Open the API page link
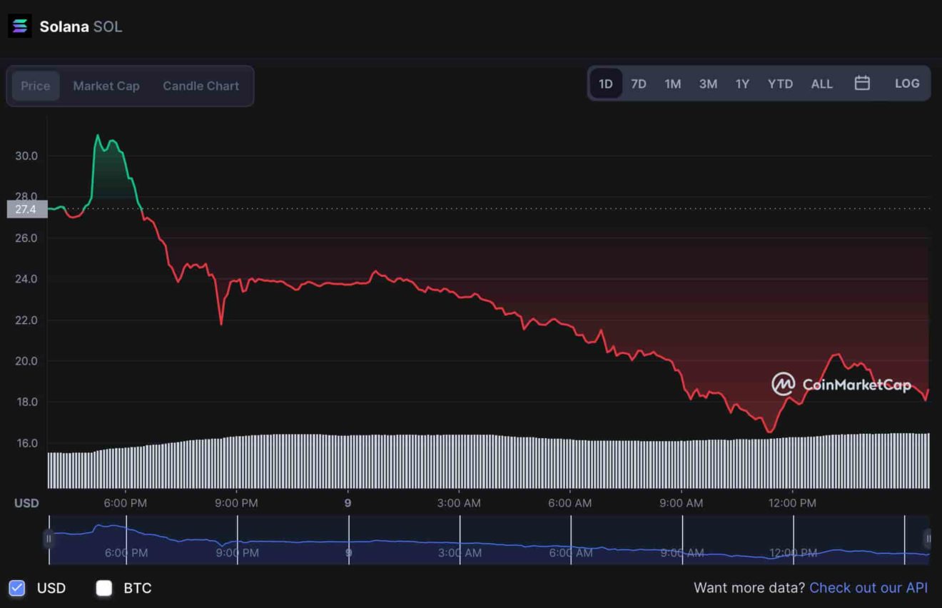The width and height of the screenshot is (942, 608). pyautogui.click(x=869, y=587)
